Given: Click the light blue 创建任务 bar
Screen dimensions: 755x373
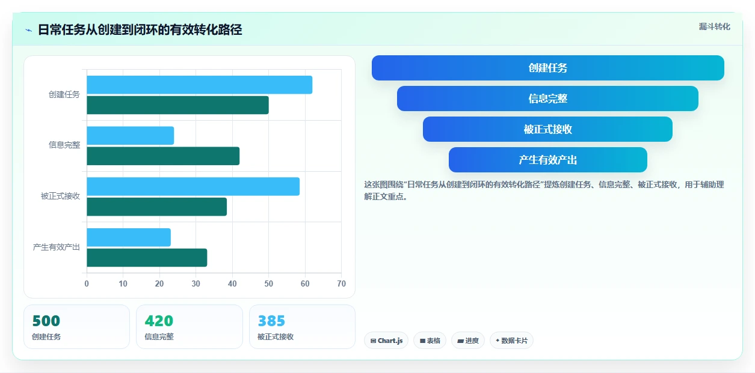Looking at the screenshot, I should click(199, 85).
